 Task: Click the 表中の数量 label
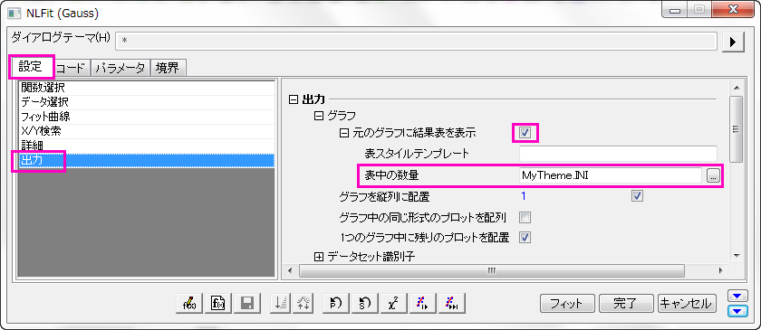tap(391, 176)
